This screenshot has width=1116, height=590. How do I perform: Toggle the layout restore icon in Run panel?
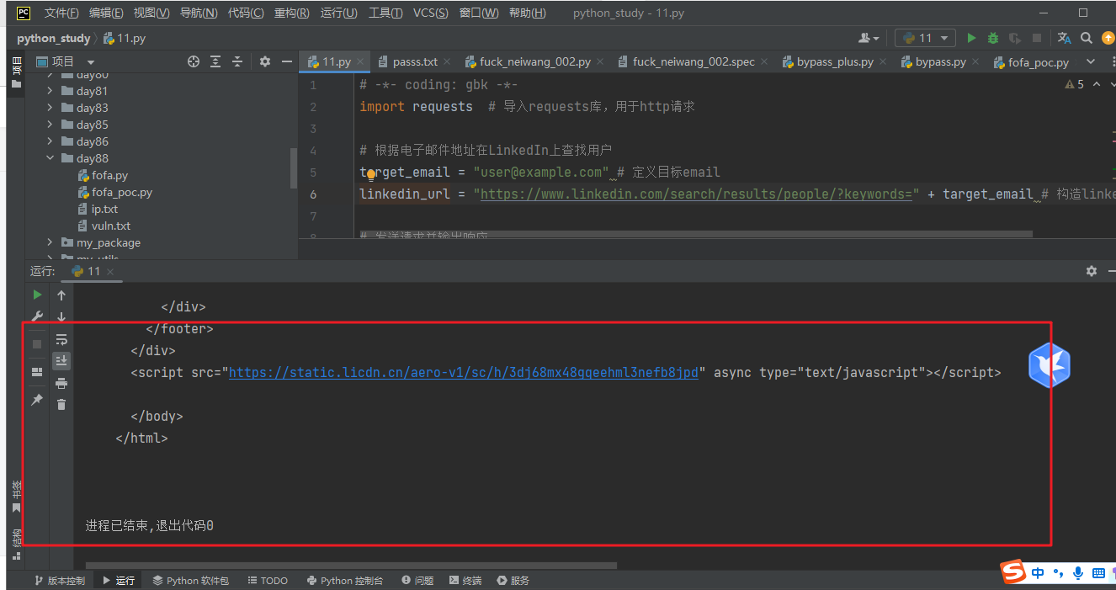(x=36, y=370)
